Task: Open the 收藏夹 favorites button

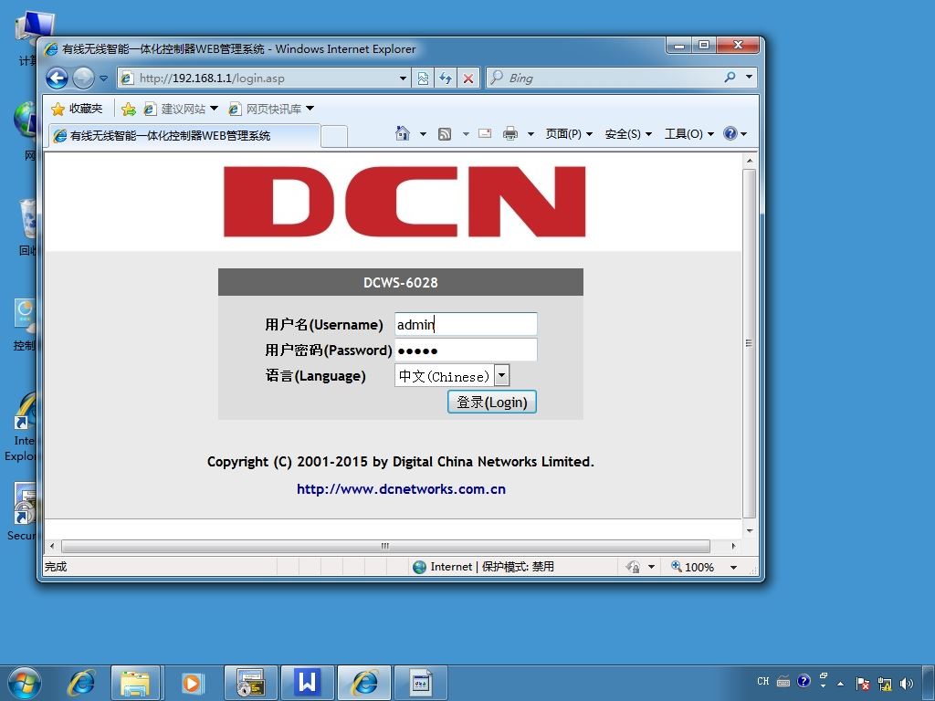Action: [x=77, y=109]
